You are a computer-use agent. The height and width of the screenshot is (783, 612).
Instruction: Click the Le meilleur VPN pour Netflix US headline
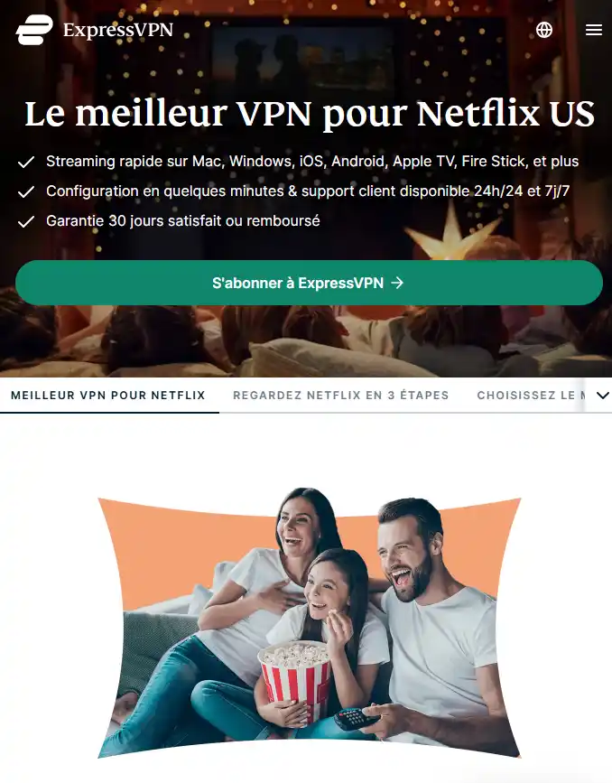point(310,114)
